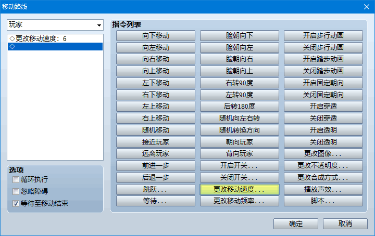This screenshot has width=375, height=236.
Task: Click the 脸朝向下 button
Action: [x=240, y=35]
